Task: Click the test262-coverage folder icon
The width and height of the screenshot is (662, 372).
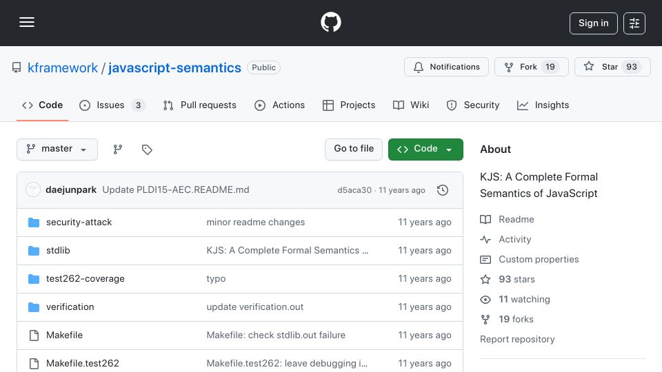Action: click(x=34, y=279)
